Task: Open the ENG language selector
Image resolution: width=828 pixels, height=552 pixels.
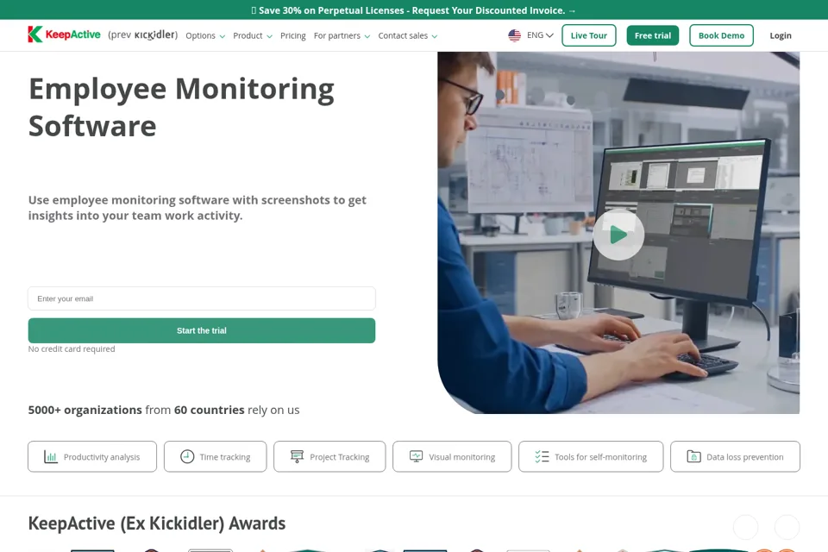Action: tap(540, 34)
